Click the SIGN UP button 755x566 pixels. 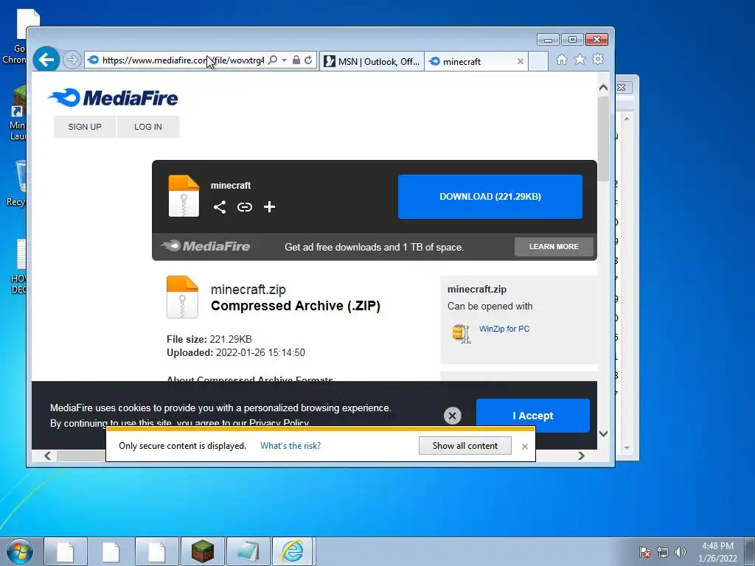click(x=85, y=127)
